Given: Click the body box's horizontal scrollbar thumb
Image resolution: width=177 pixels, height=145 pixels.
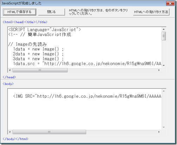Looking at the screenshot, I should [x=49, y=132].
